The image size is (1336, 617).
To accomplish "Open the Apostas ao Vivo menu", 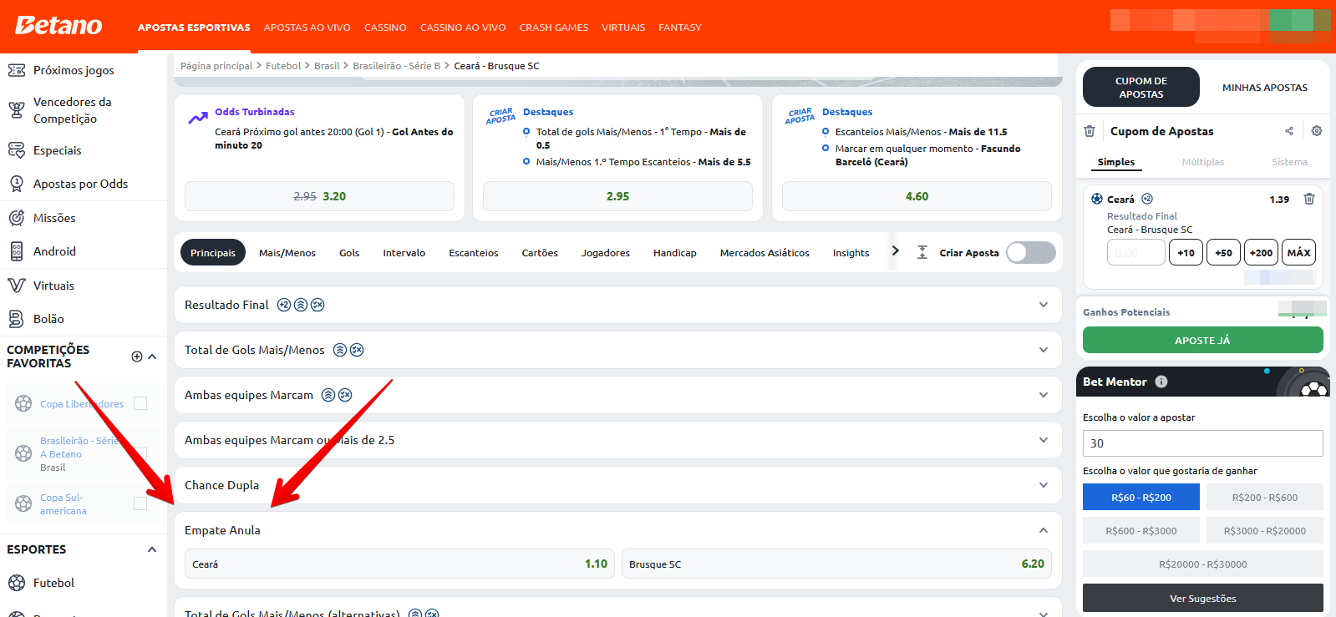I will pyautogui.click(x=307, y=28).
